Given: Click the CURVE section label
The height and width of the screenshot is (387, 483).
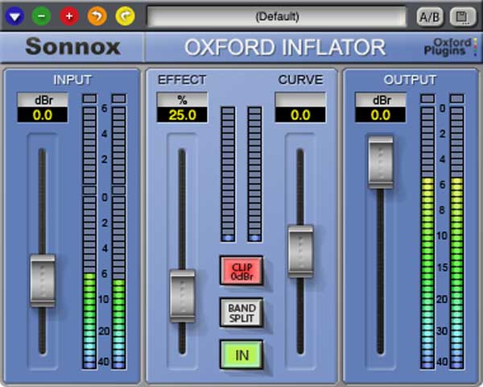Looking at the screenshot, I should (300, 80).
